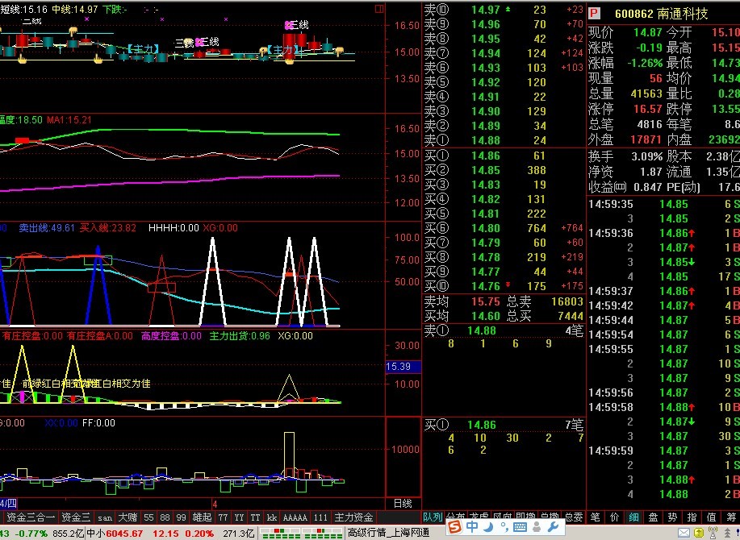Click the 涨停 16.57 value
Viewport: 740px width, 540px height.
[x=647, y=109]
